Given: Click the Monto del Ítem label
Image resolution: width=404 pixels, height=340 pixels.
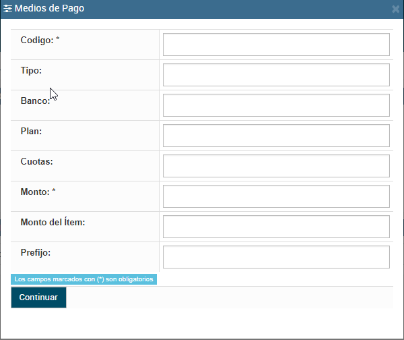Looking at the screenshot, I should pyautogui.click(x=53, y=222).
